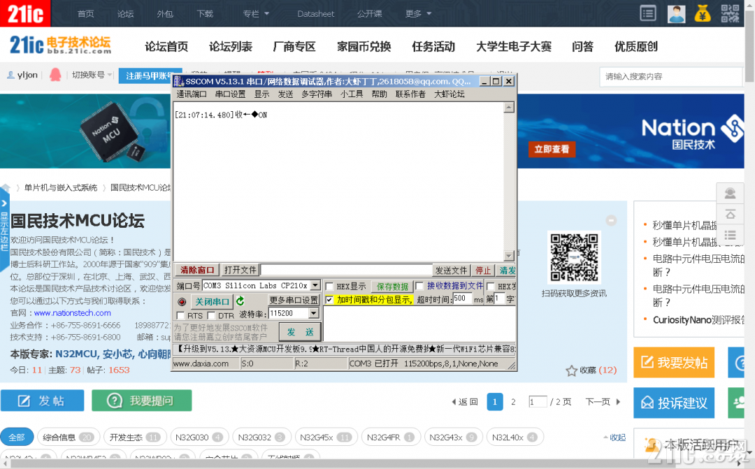Click the red record indicator in SSCOM

[182, 302]
